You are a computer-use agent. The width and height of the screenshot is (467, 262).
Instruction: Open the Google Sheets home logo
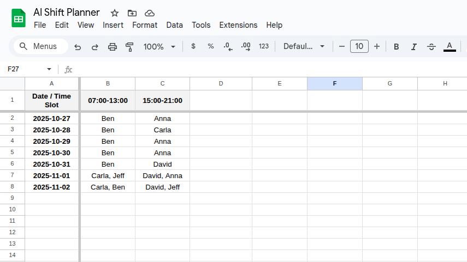[x=19, y=19]
